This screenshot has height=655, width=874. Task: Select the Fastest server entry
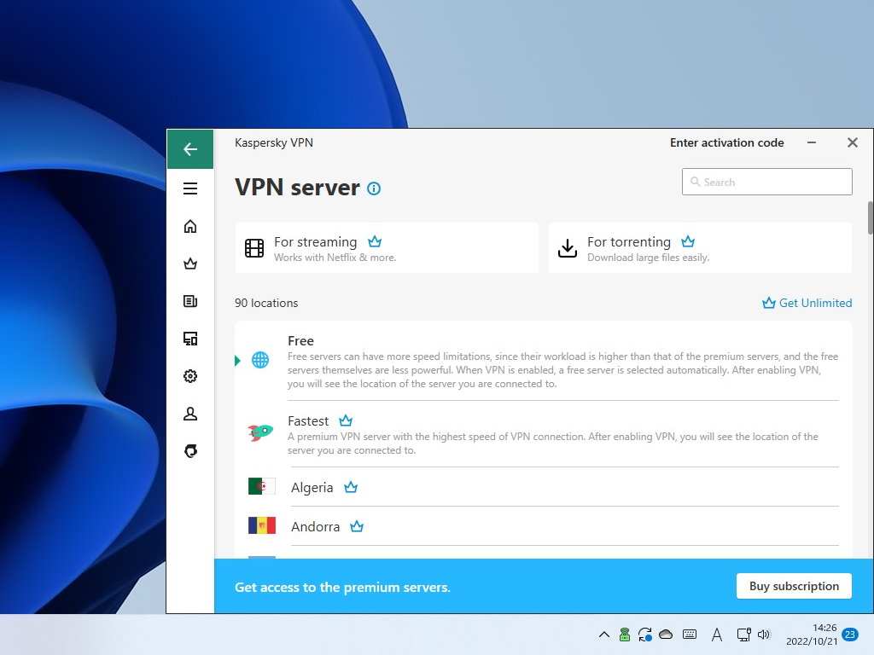[544, 434]
